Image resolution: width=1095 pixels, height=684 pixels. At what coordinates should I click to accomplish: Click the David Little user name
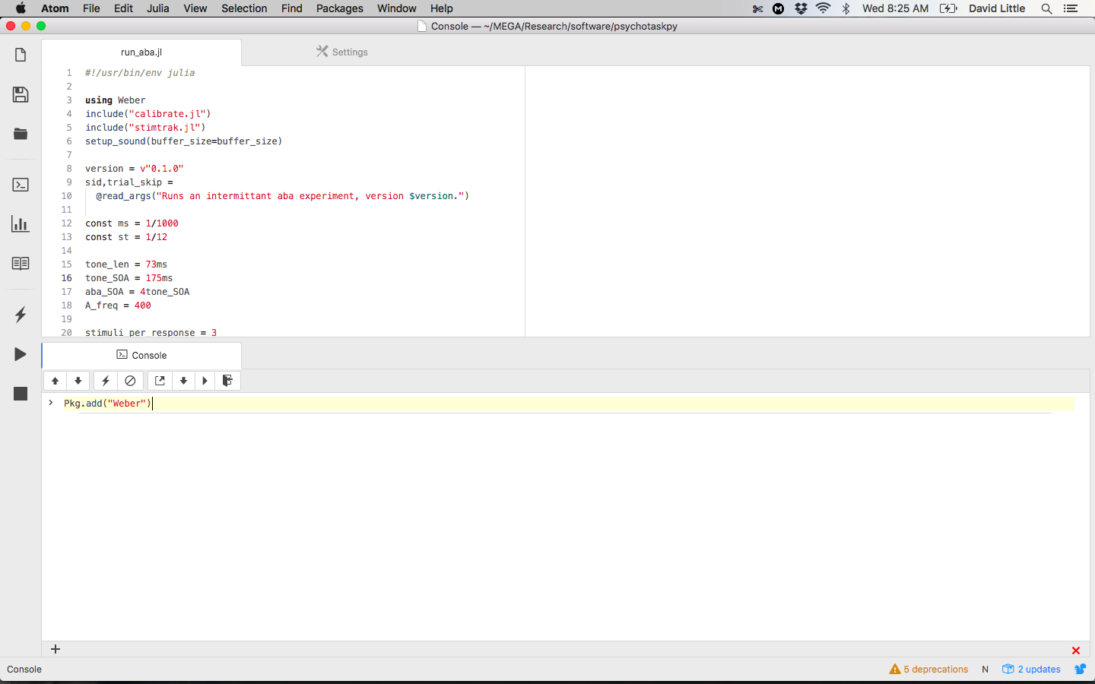point(997,8)
